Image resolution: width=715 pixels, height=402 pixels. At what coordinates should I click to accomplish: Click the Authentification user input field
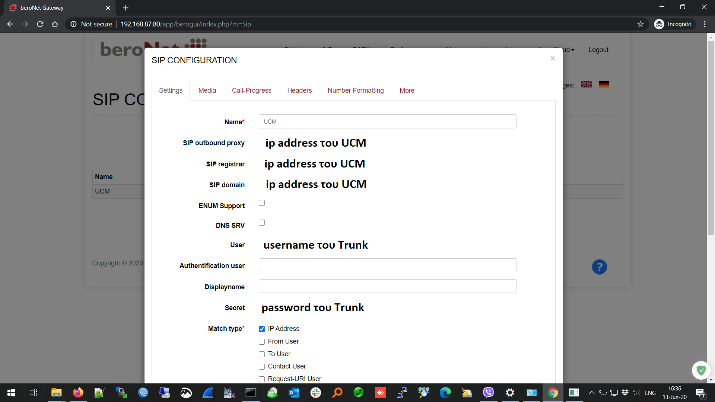coord(387,265)
